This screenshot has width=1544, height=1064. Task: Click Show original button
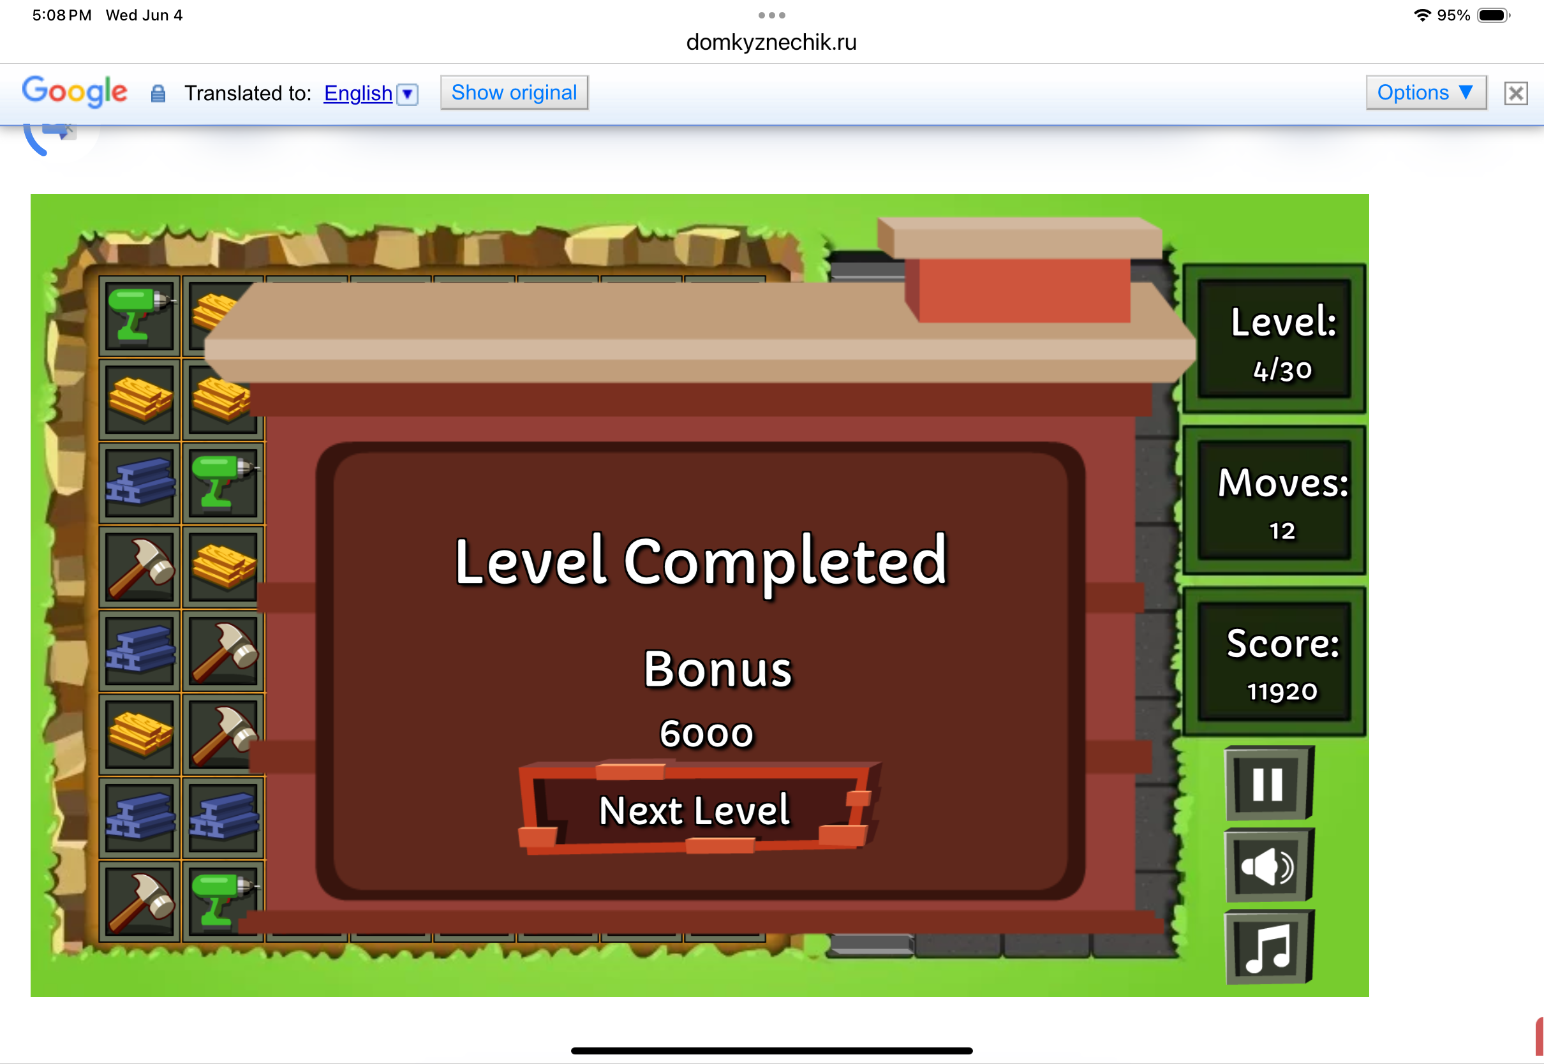[x=514, y=92]
